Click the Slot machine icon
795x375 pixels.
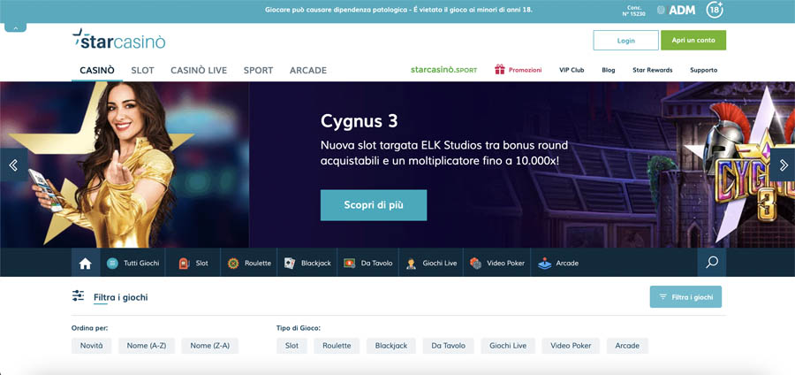click(x=184, y=264)
